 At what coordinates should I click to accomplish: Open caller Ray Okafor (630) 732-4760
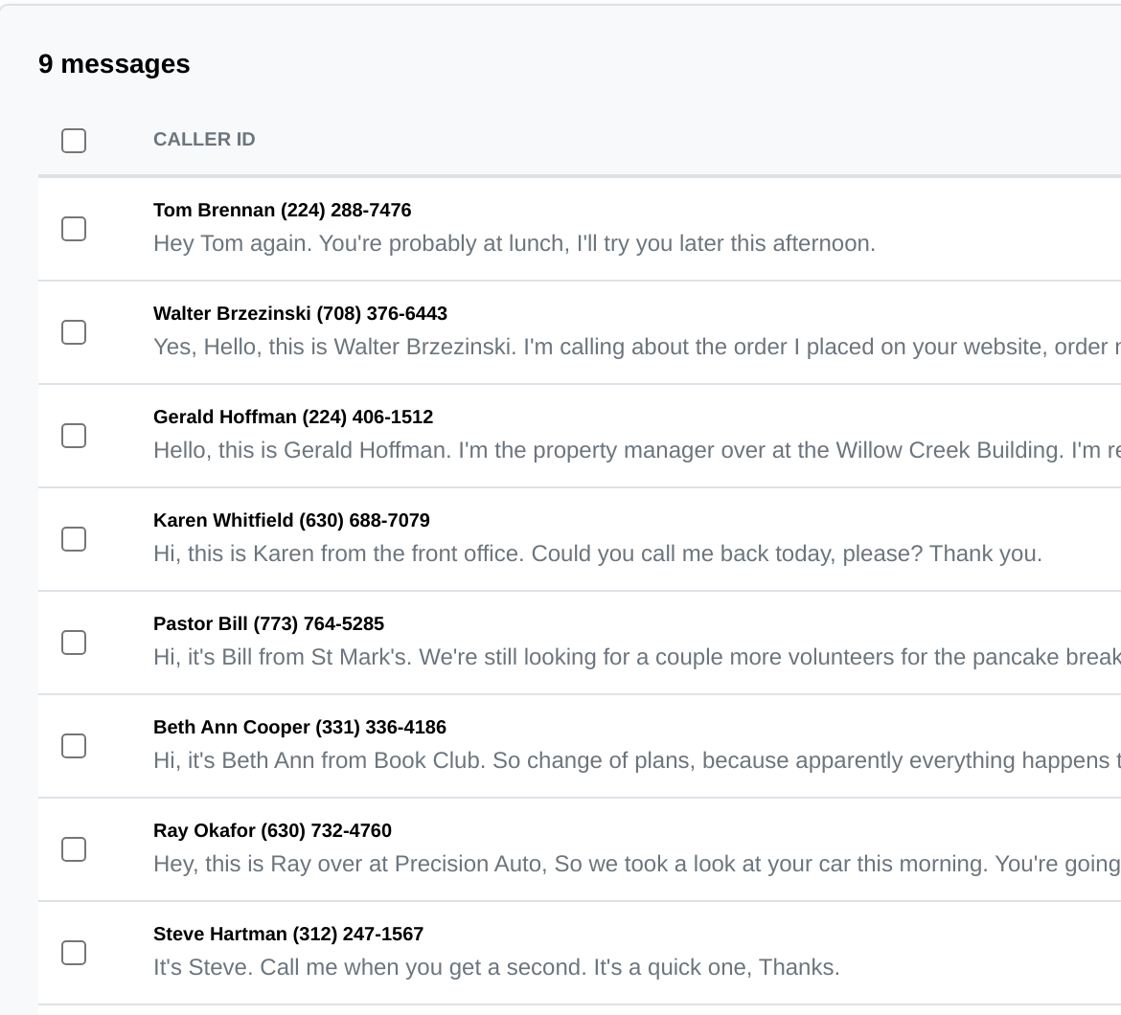272,831
